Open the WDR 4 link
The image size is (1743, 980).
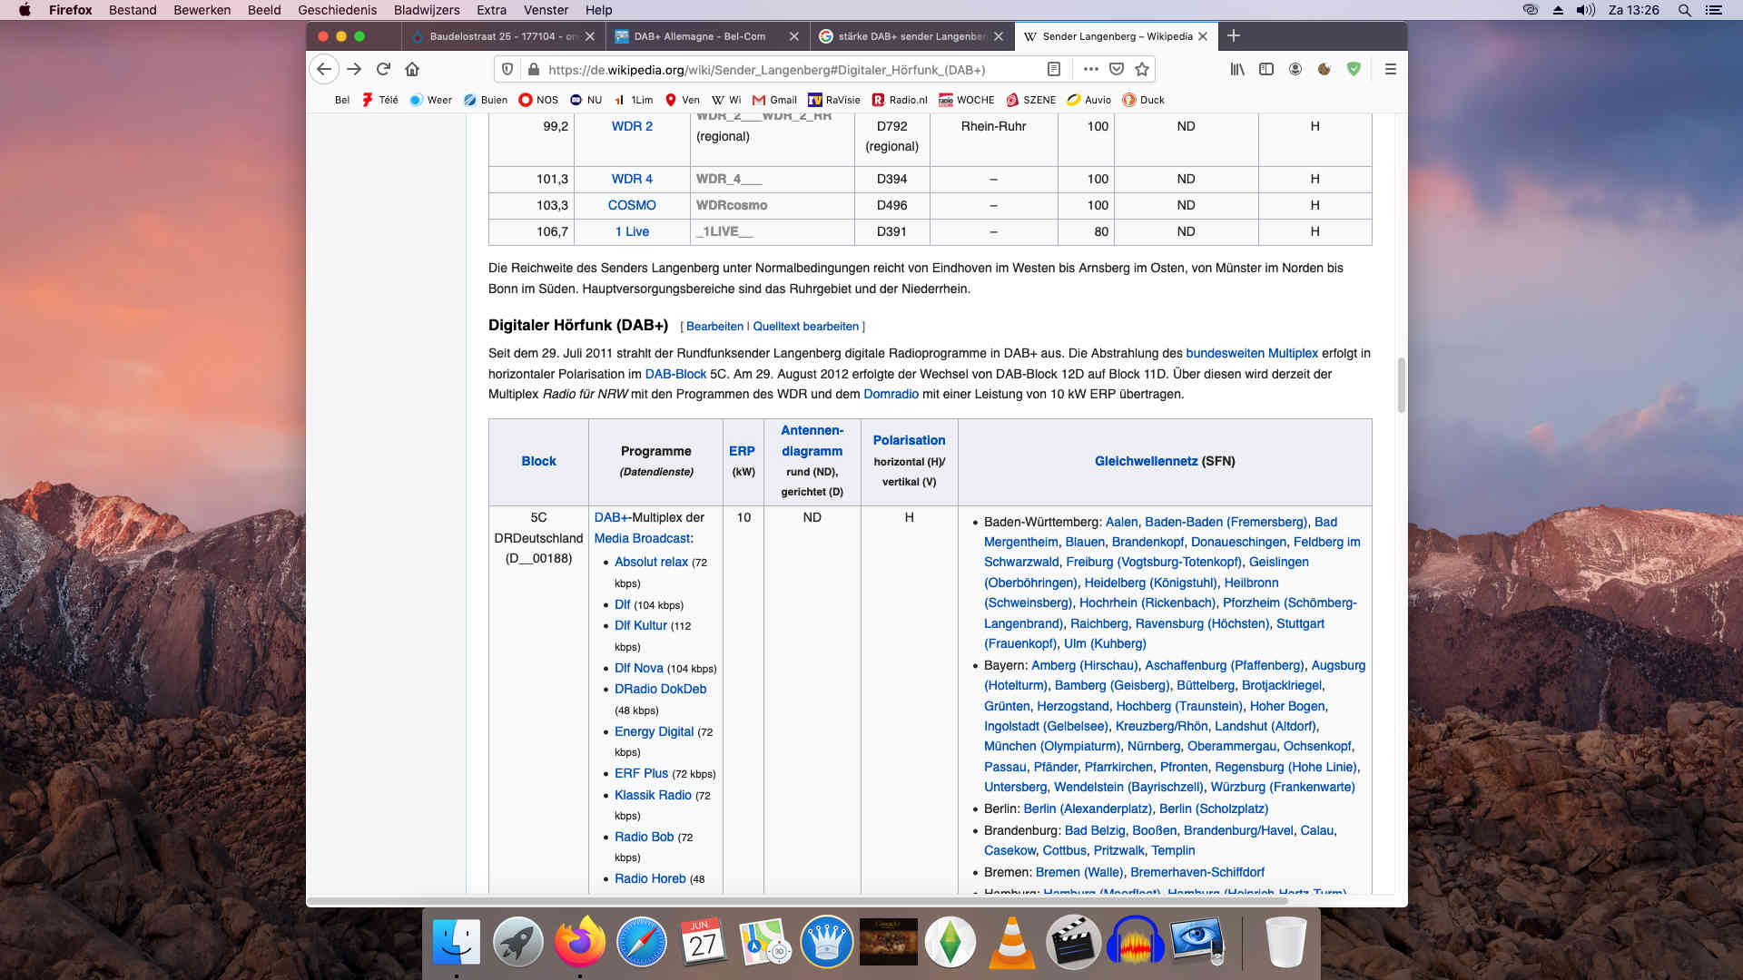pyautogui.click(x=632, y=179)
